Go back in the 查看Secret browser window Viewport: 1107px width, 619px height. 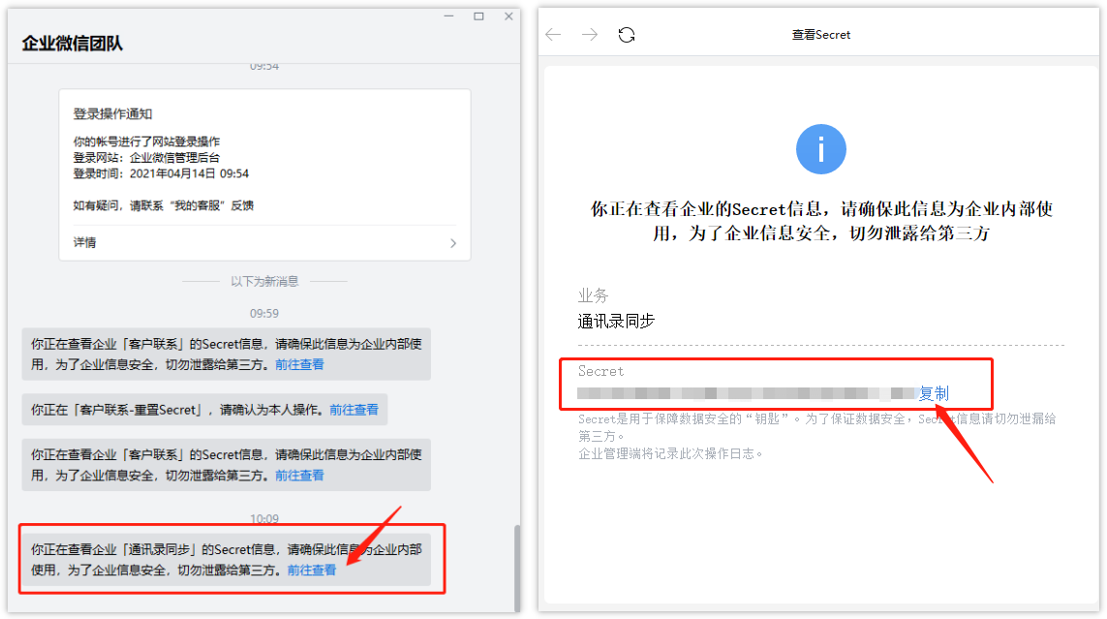pos(554,35)
